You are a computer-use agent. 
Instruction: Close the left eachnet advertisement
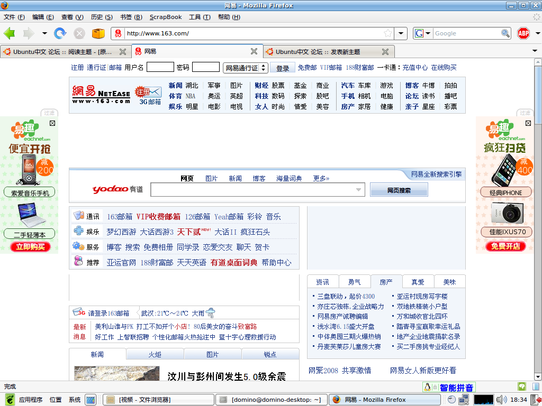52,123
